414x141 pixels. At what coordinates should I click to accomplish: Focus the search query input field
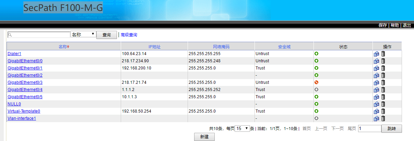(38, 35)
